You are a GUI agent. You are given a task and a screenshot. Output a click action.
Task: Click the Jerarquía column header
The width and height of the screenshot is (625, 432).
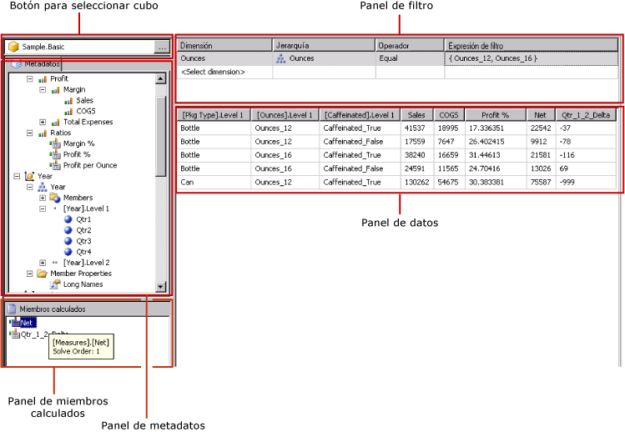click(x=324, y=45)
